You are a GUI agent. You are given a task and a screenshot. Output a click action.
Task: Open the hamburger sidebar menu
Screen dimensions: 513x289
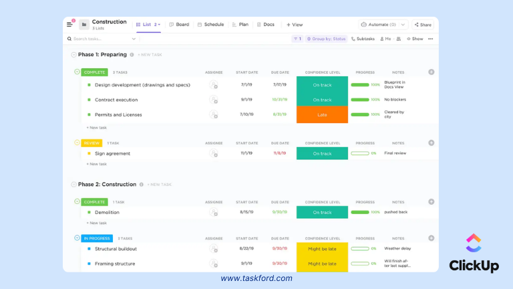click(x=69, y=25)
